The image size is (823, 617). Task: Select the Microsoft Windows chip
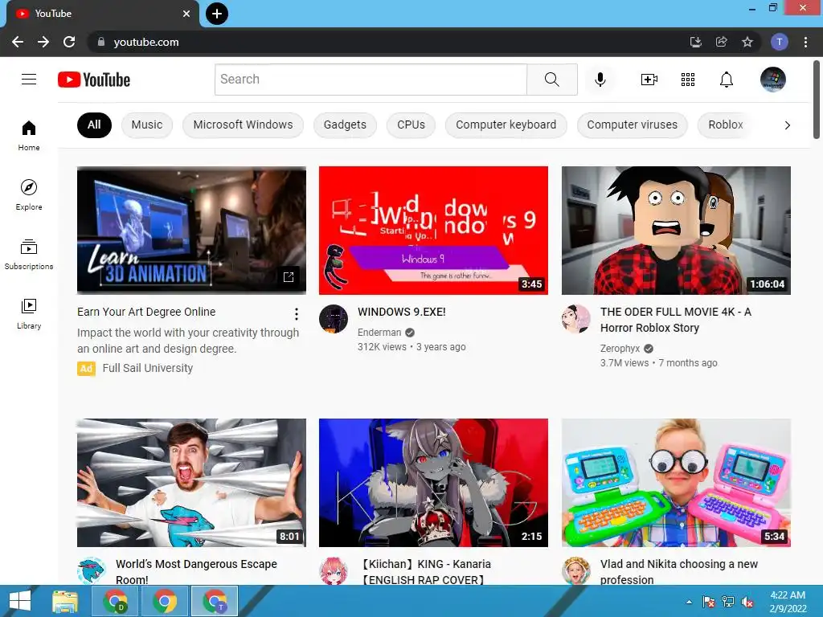tap(243, 125)
